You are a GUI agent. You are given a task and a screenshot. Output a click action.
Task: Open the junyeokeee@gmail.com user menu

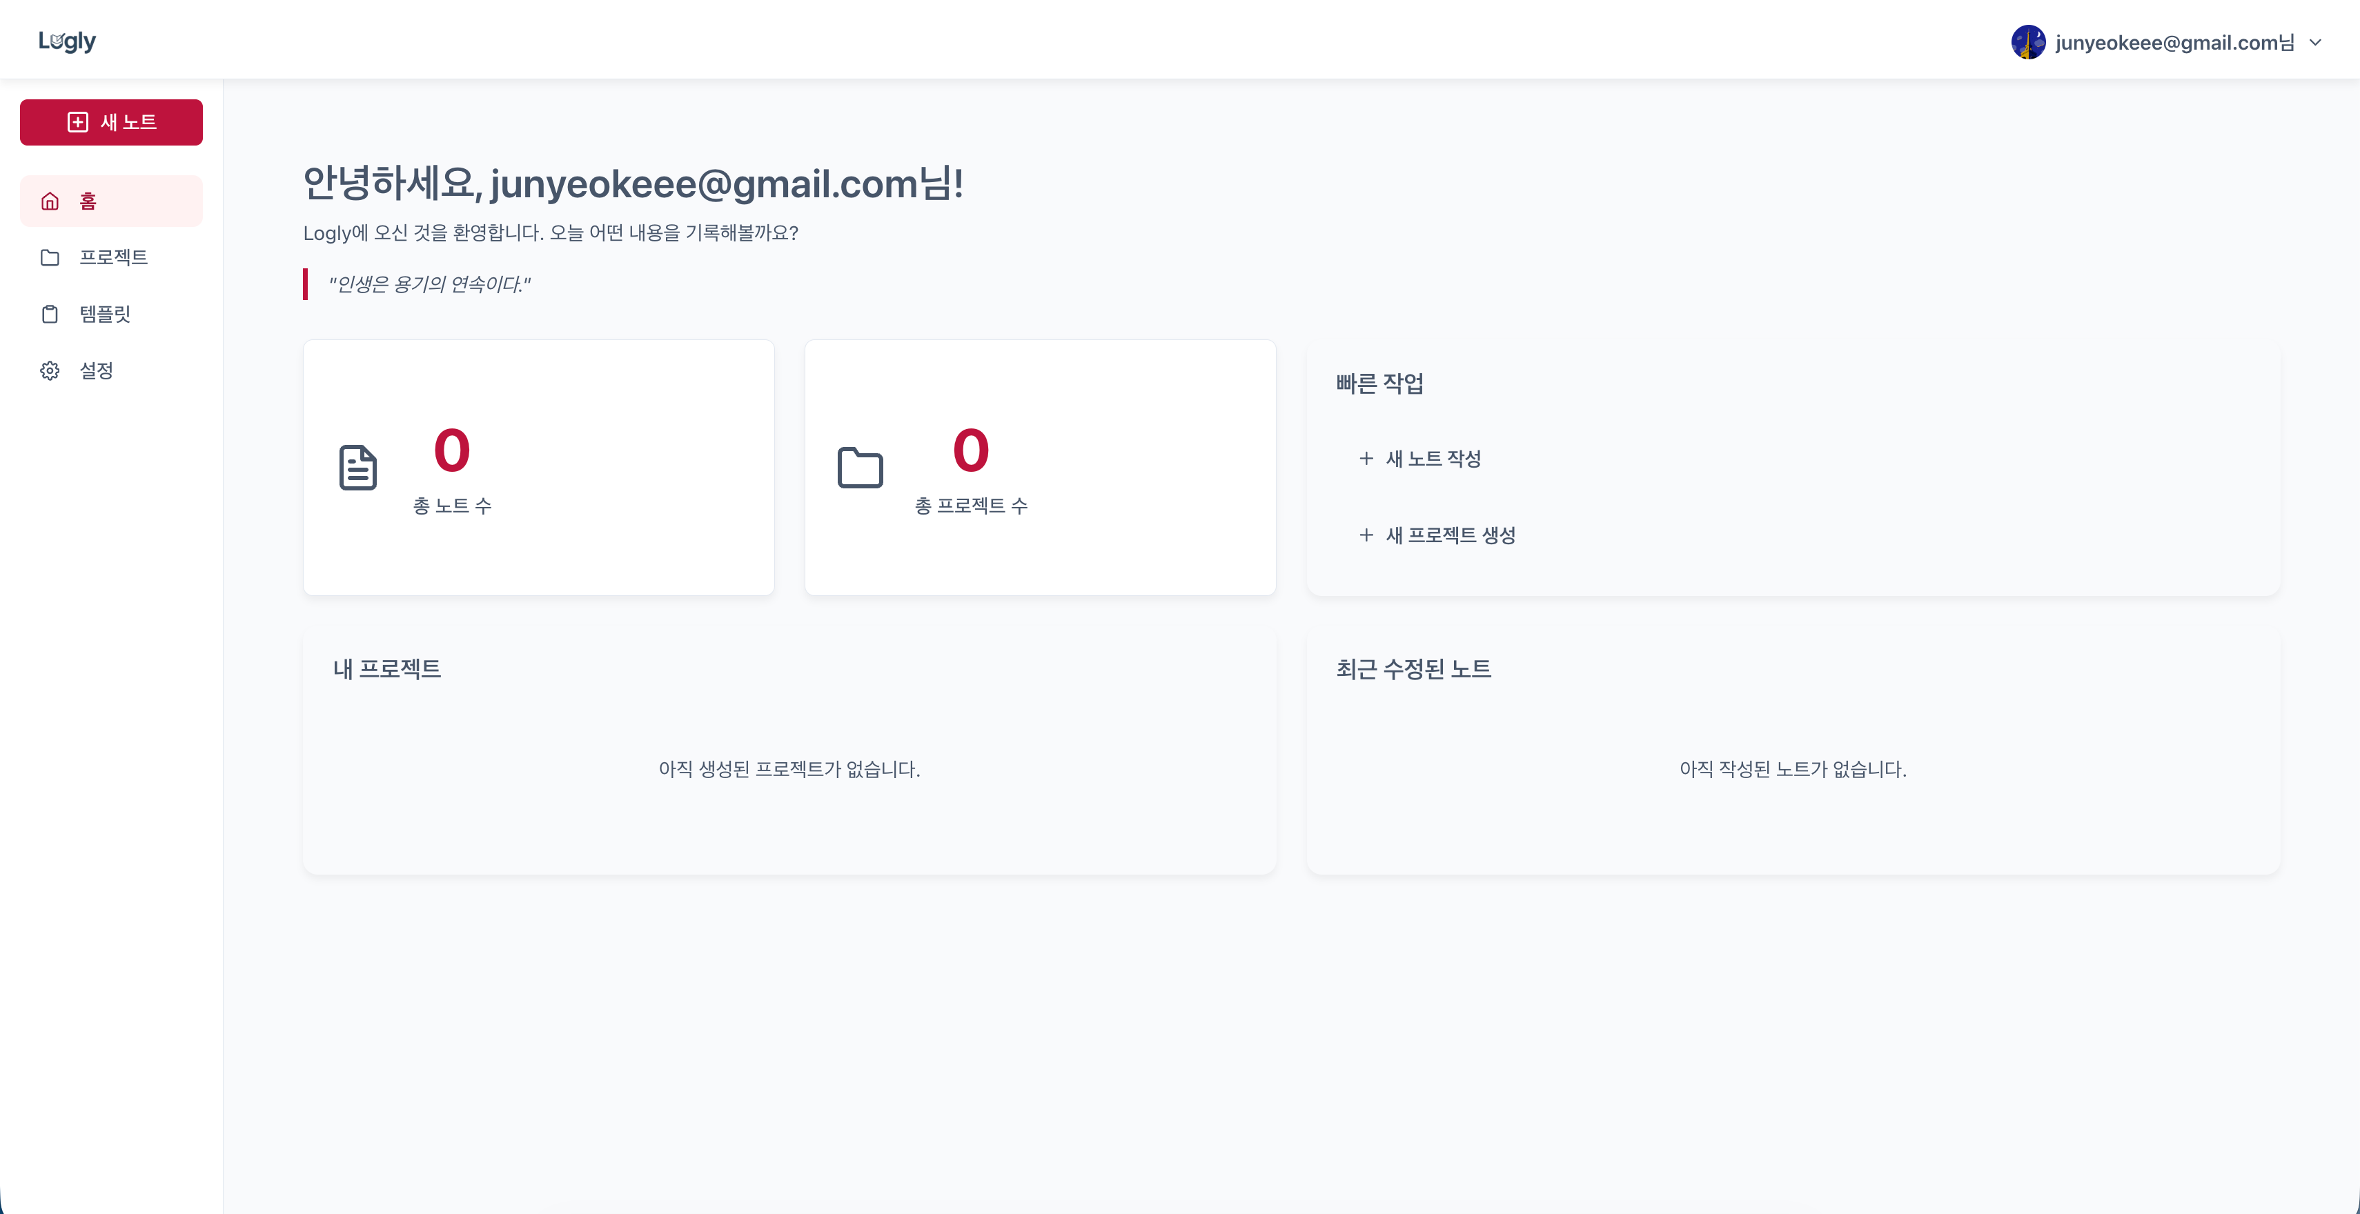pos(2174,42)
